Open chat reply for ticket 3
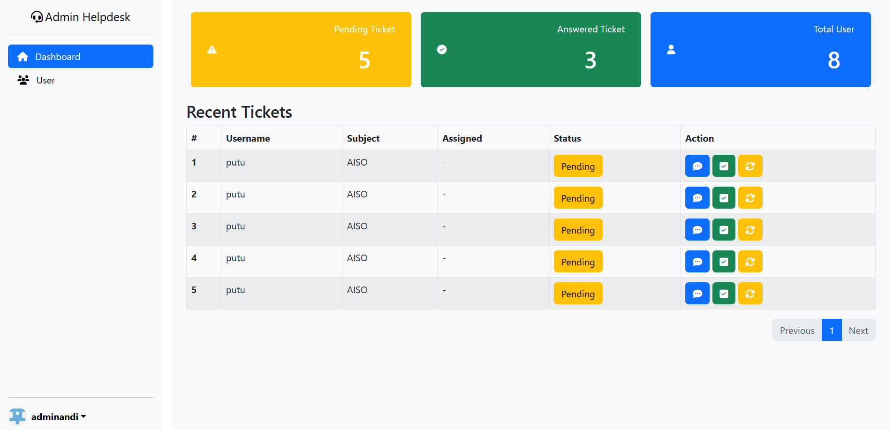The image size is (893, 430). pos(697,230)
